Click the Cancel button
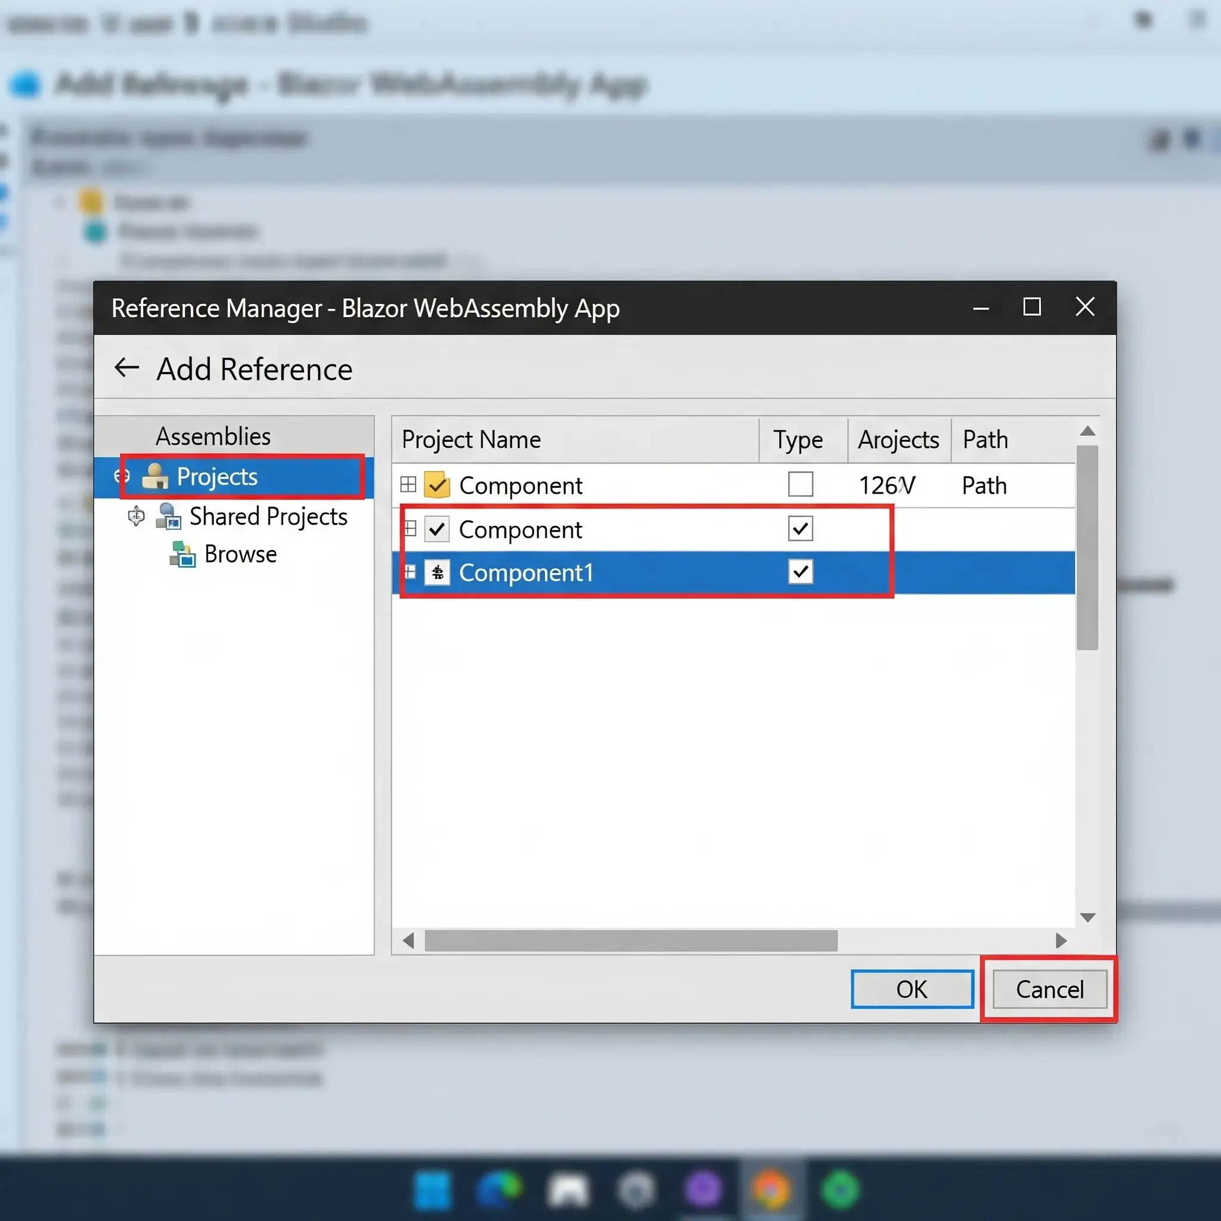Image resolution: width=1221 pixels, height=1221 pixels. (1050, 989)
